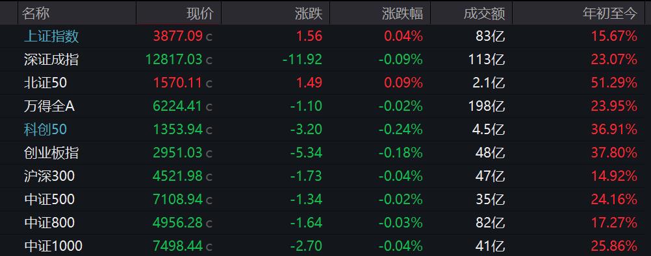651x256 pixels.
Task: Click the turnover value 83亿
Action: coord(491,36)
